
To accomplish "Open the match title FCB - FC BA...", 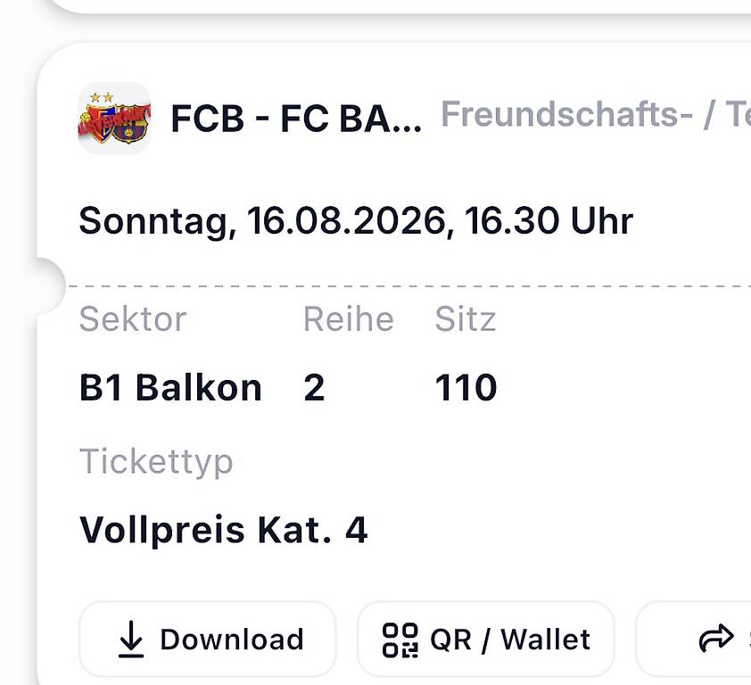I will (x=296, y=119).
